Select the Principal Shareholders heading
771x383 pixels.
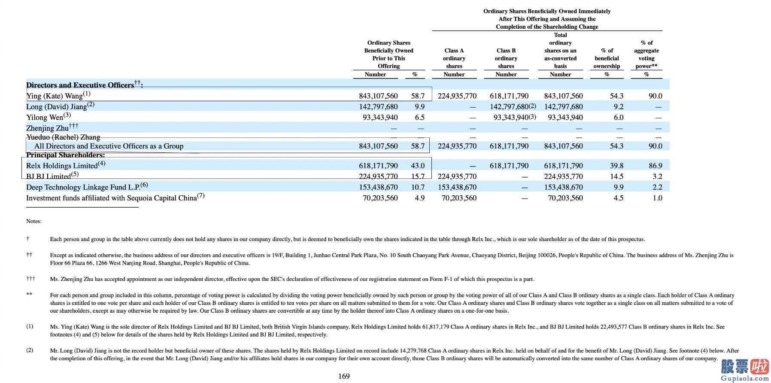65,155
